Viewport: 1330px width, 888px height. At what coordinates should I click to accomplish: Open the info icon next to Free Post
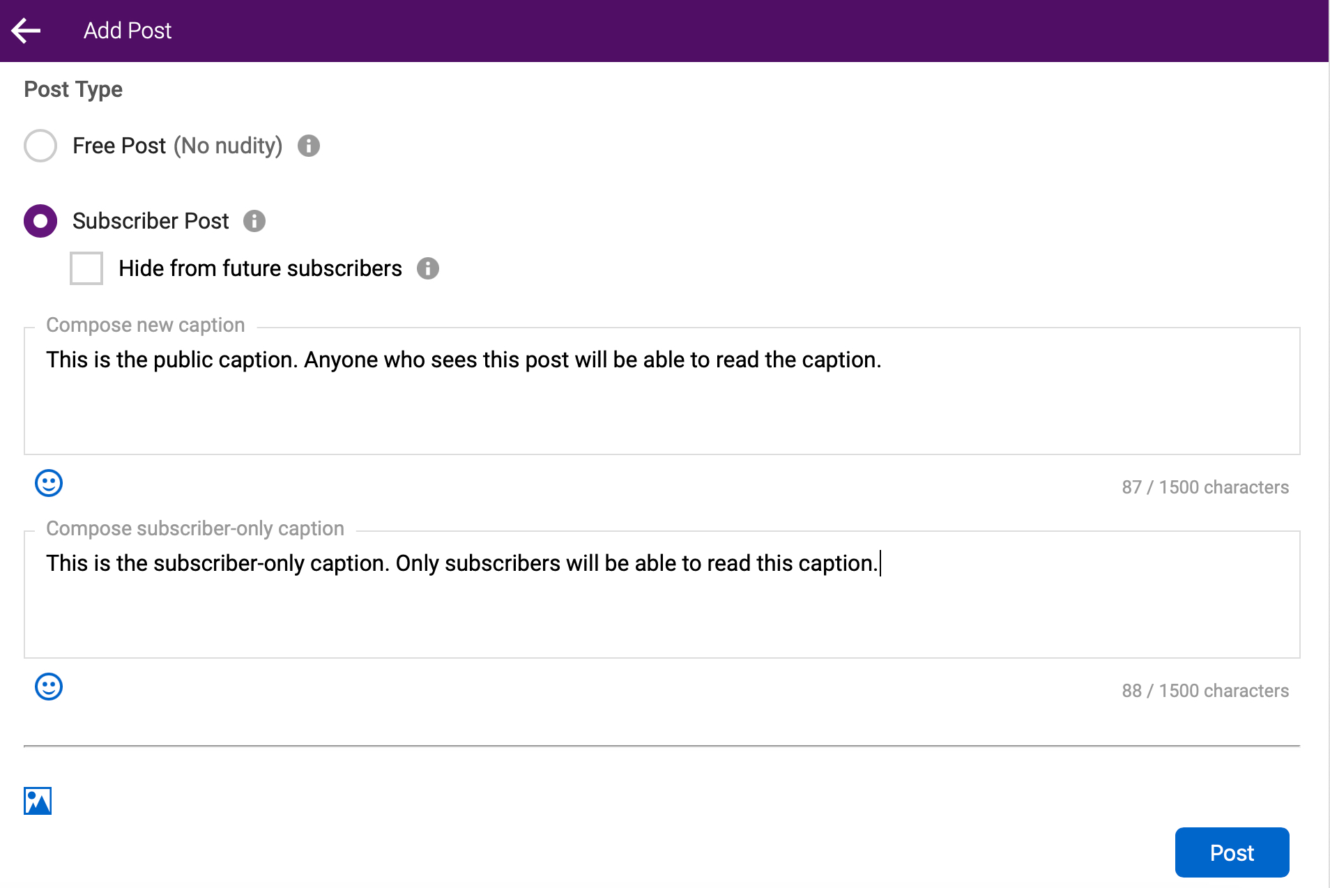pos(309,146)
